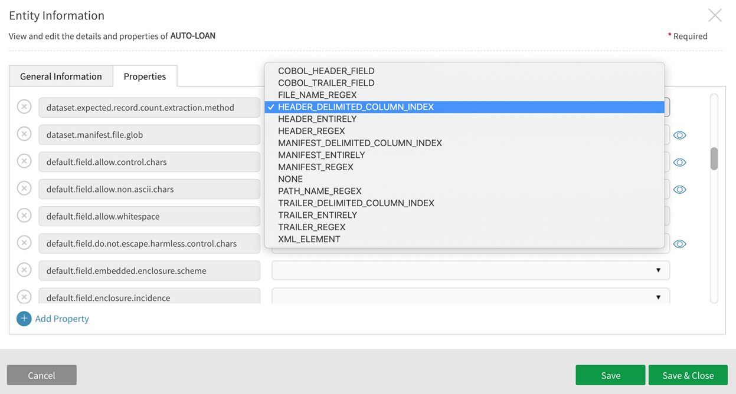
Task: Toggle eye icon for default.field.allow.non.ascii.chars
Action: click(x=680, y=190)
